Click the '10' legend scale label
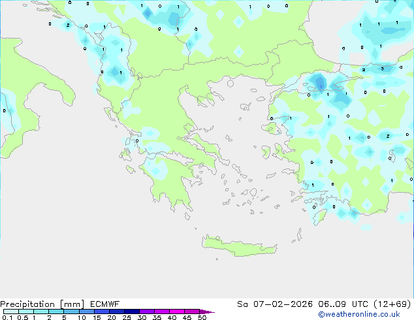This screenshot has width=414, height=320. click(x=82, y=317)
